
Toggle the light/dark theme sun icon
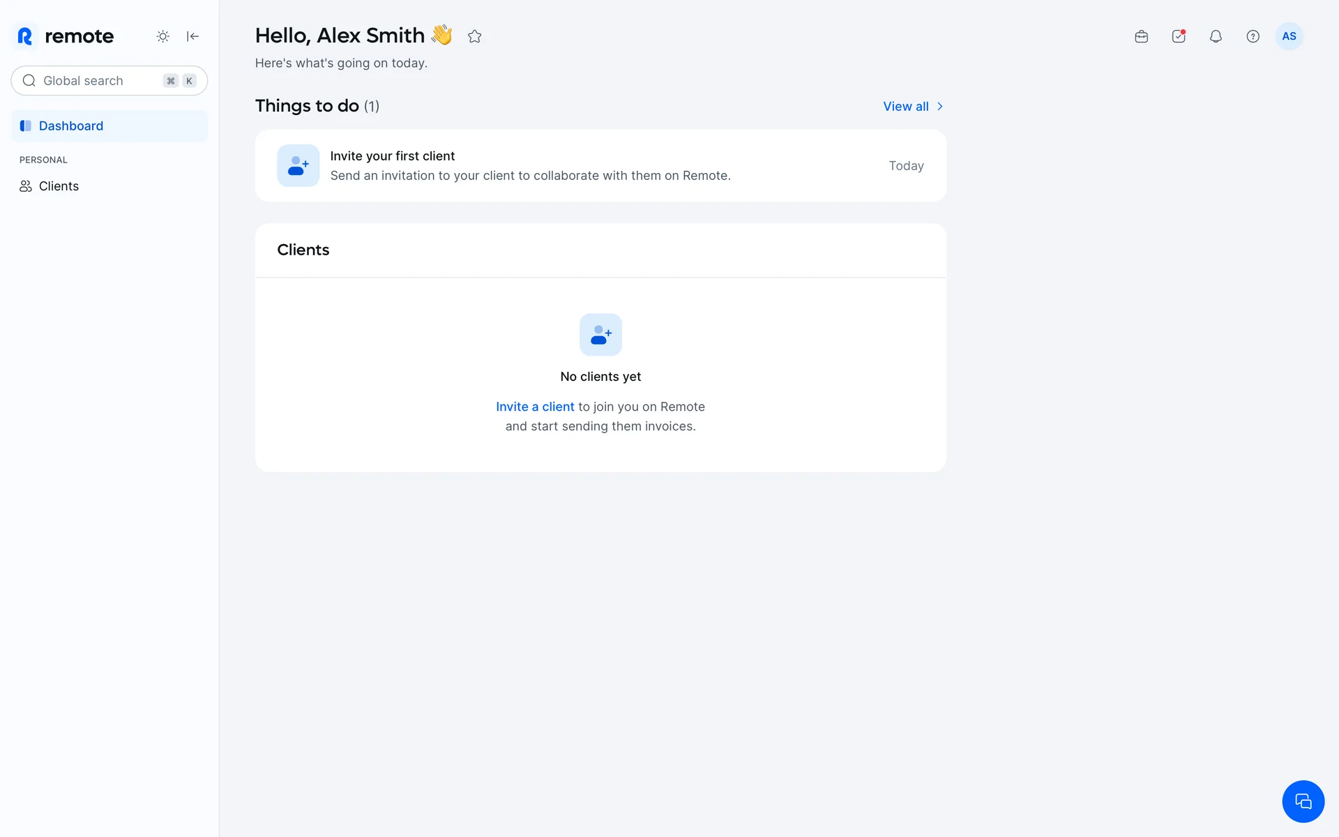(x=162, y=36)
